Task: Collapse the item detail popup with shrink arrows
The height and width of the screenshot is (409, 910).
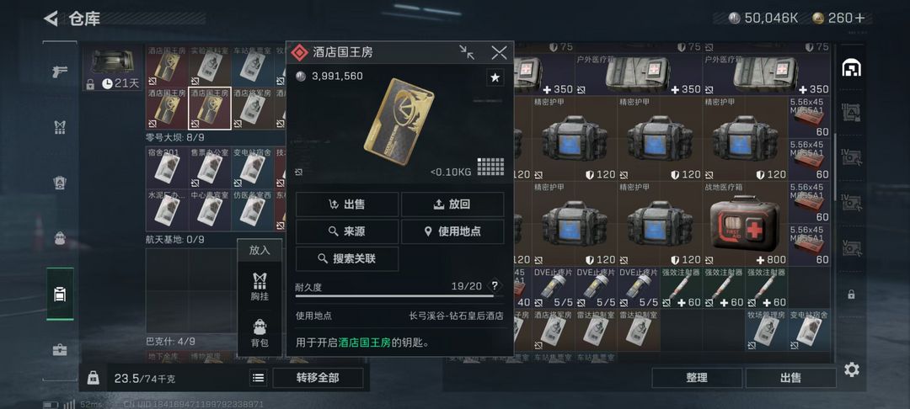Action: (x=467, y=53)
